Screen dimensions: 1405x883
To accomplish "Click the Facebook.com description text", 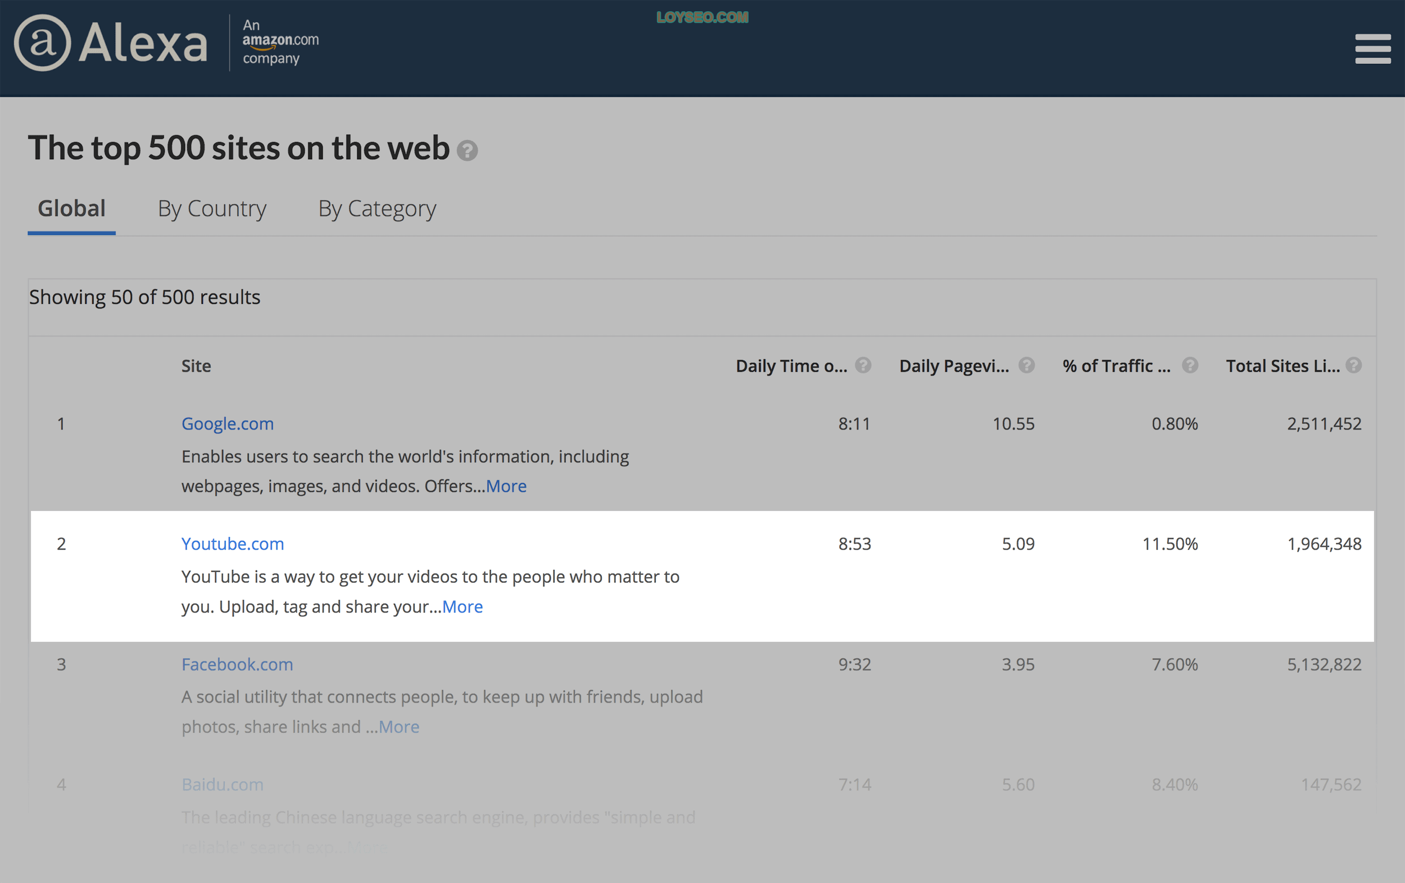I will tap(442, 712).
